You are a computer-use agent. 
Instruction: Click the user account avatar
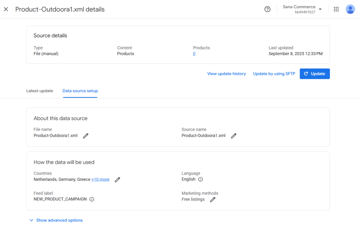[x=350, y=9]
